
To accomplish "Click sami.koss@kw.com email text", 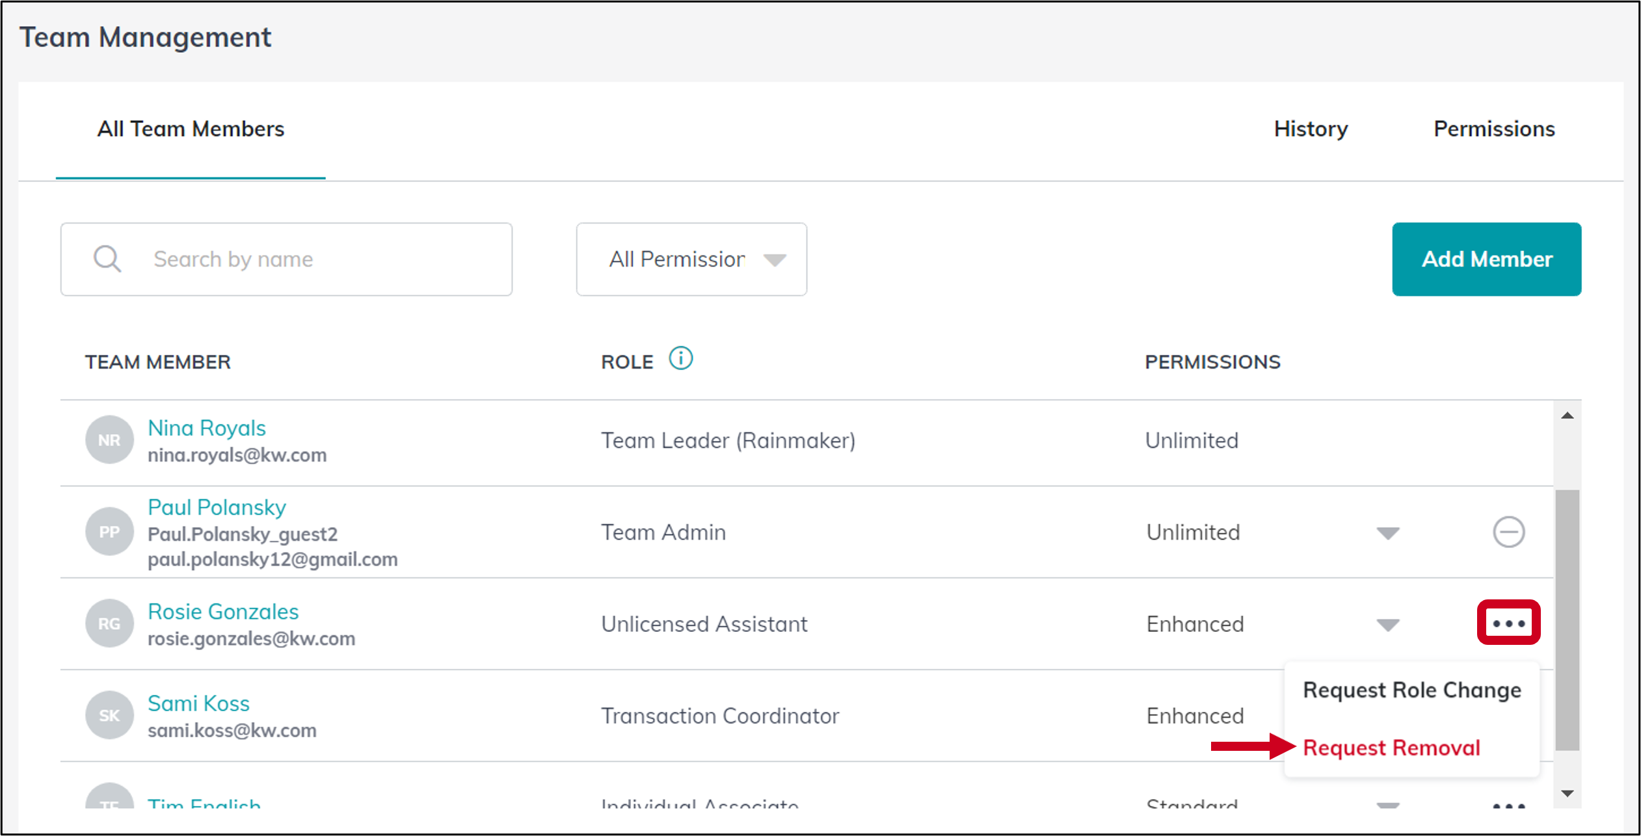I will 232,731.
